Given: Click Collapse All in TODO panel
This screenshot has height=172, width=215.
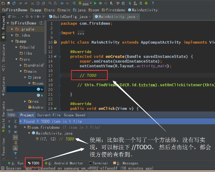Looking at the screenshot, I should 16,126.
